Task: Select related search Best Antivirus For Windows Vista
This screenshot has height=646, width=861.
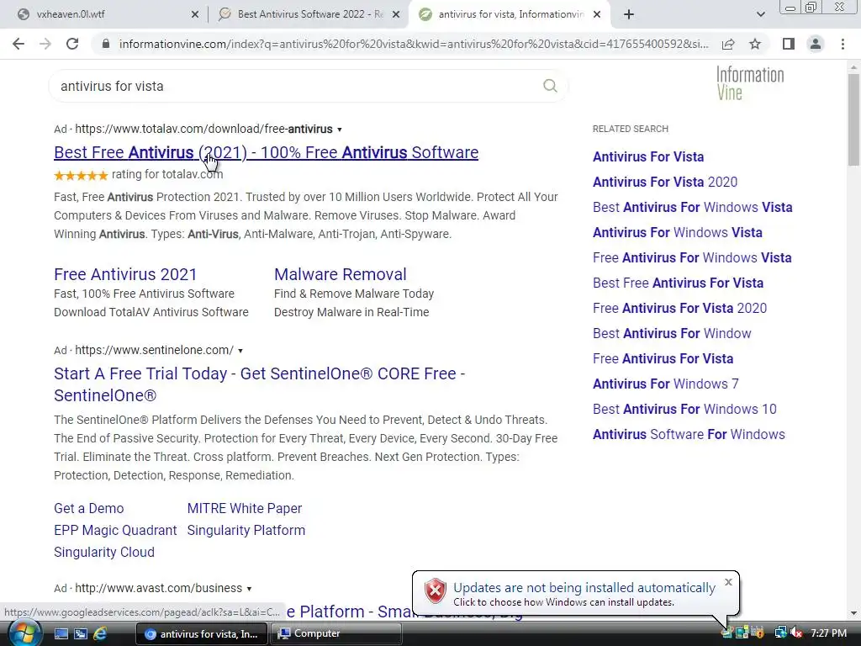Action: point(693,207)
